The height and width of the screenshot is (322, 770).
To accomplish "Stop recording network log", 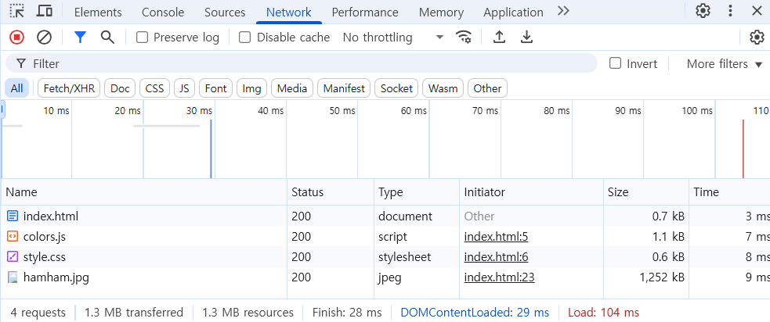I will pos(16,37).
